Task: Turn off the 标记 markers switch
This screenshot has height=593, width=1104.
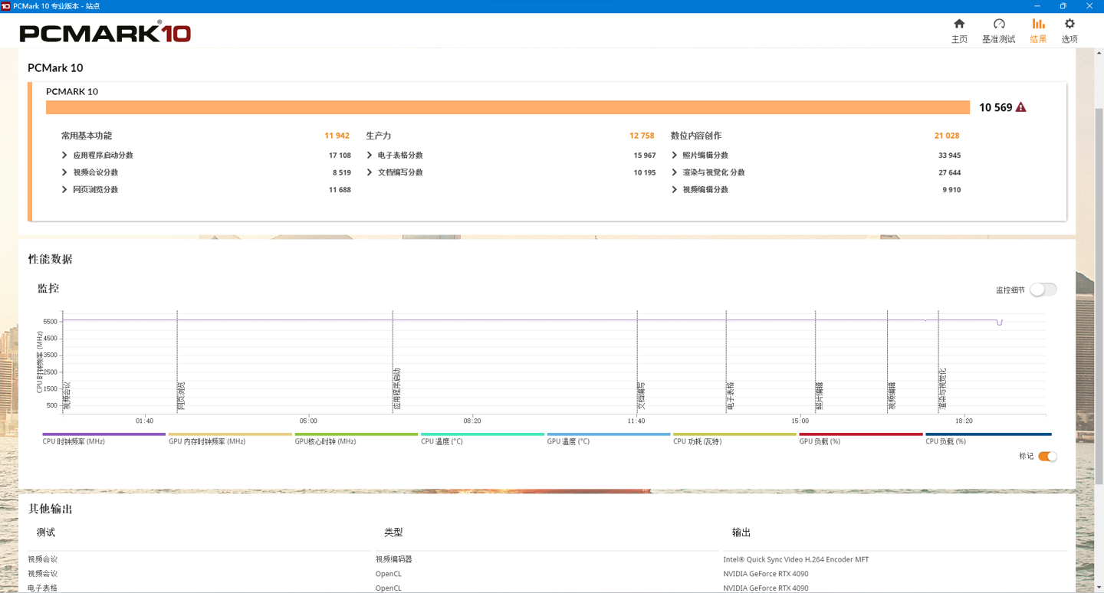Action: 1047,457
